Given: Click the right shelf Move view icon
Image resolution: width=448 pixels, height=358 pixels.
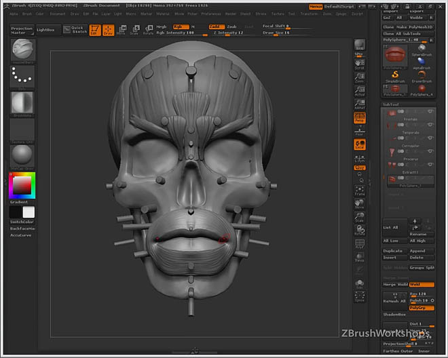Looking at the screenshot, I should coord(360,203).
